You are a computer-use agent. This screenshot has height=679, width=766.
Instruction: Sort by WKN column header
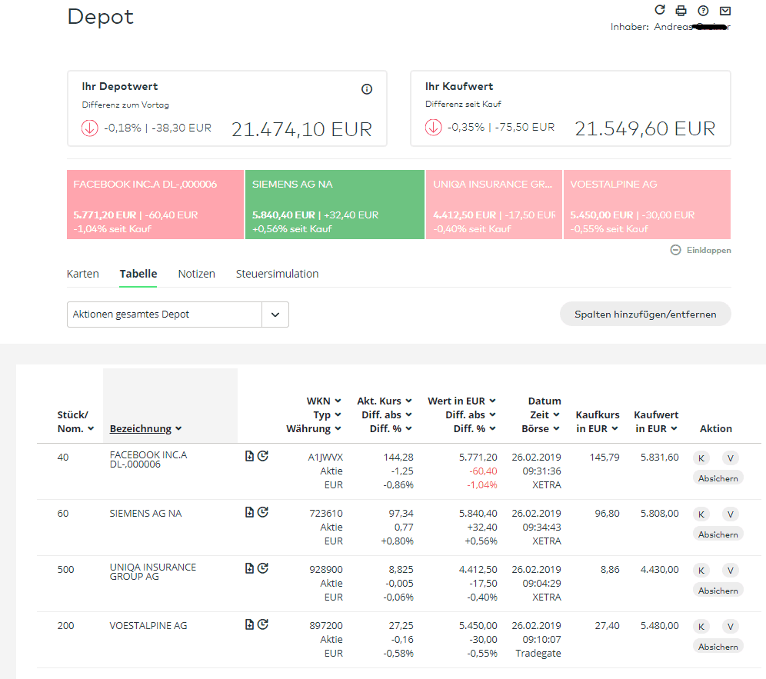[324, 401]
